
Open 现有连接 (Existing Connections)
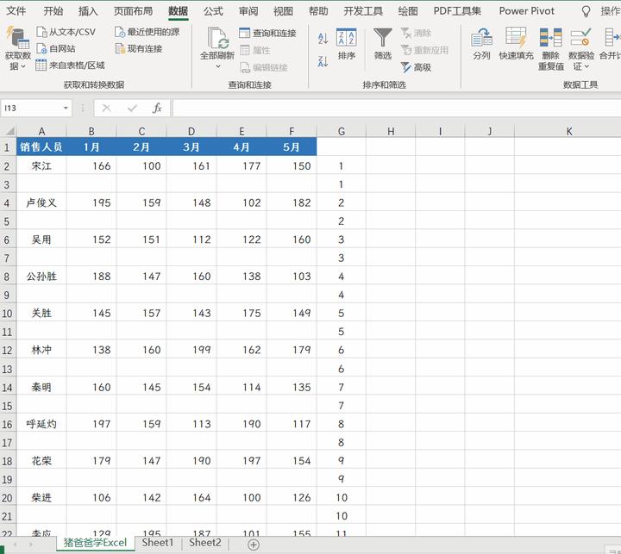coord(139,48)
